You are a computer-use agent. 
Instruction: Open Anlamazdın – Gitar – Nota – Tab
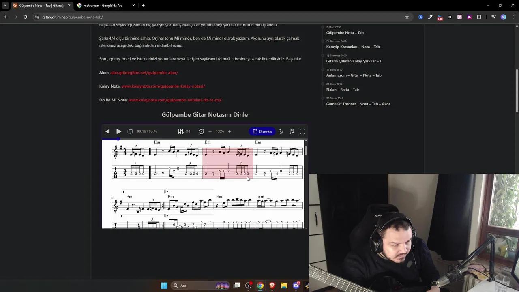pyautogui.click(x=354, y=75)
